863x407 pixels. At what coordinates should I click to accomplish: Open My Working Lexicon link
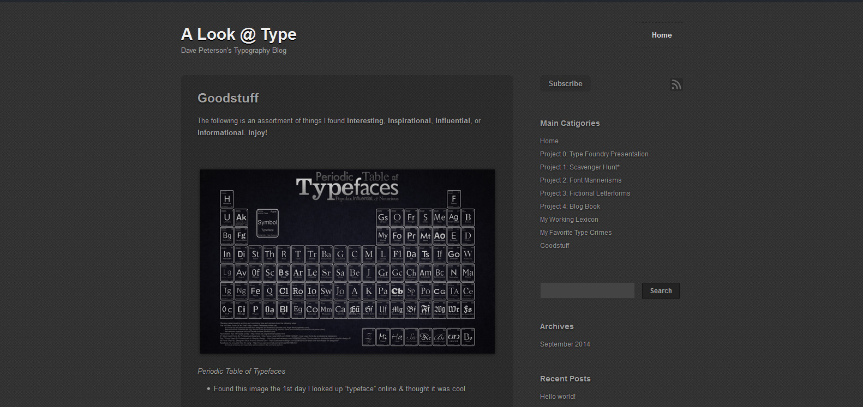click(569, 220)
